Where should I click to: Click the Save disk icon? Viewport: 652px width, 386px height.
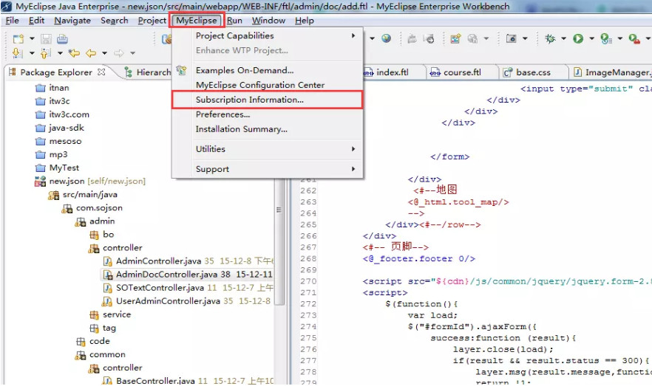(x=46, y=39)
